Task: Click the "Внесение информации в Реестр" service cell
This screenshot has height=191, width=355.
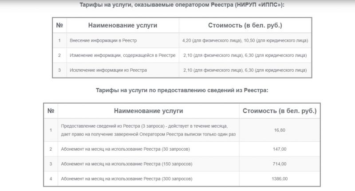Action: (x=123, y=40)
